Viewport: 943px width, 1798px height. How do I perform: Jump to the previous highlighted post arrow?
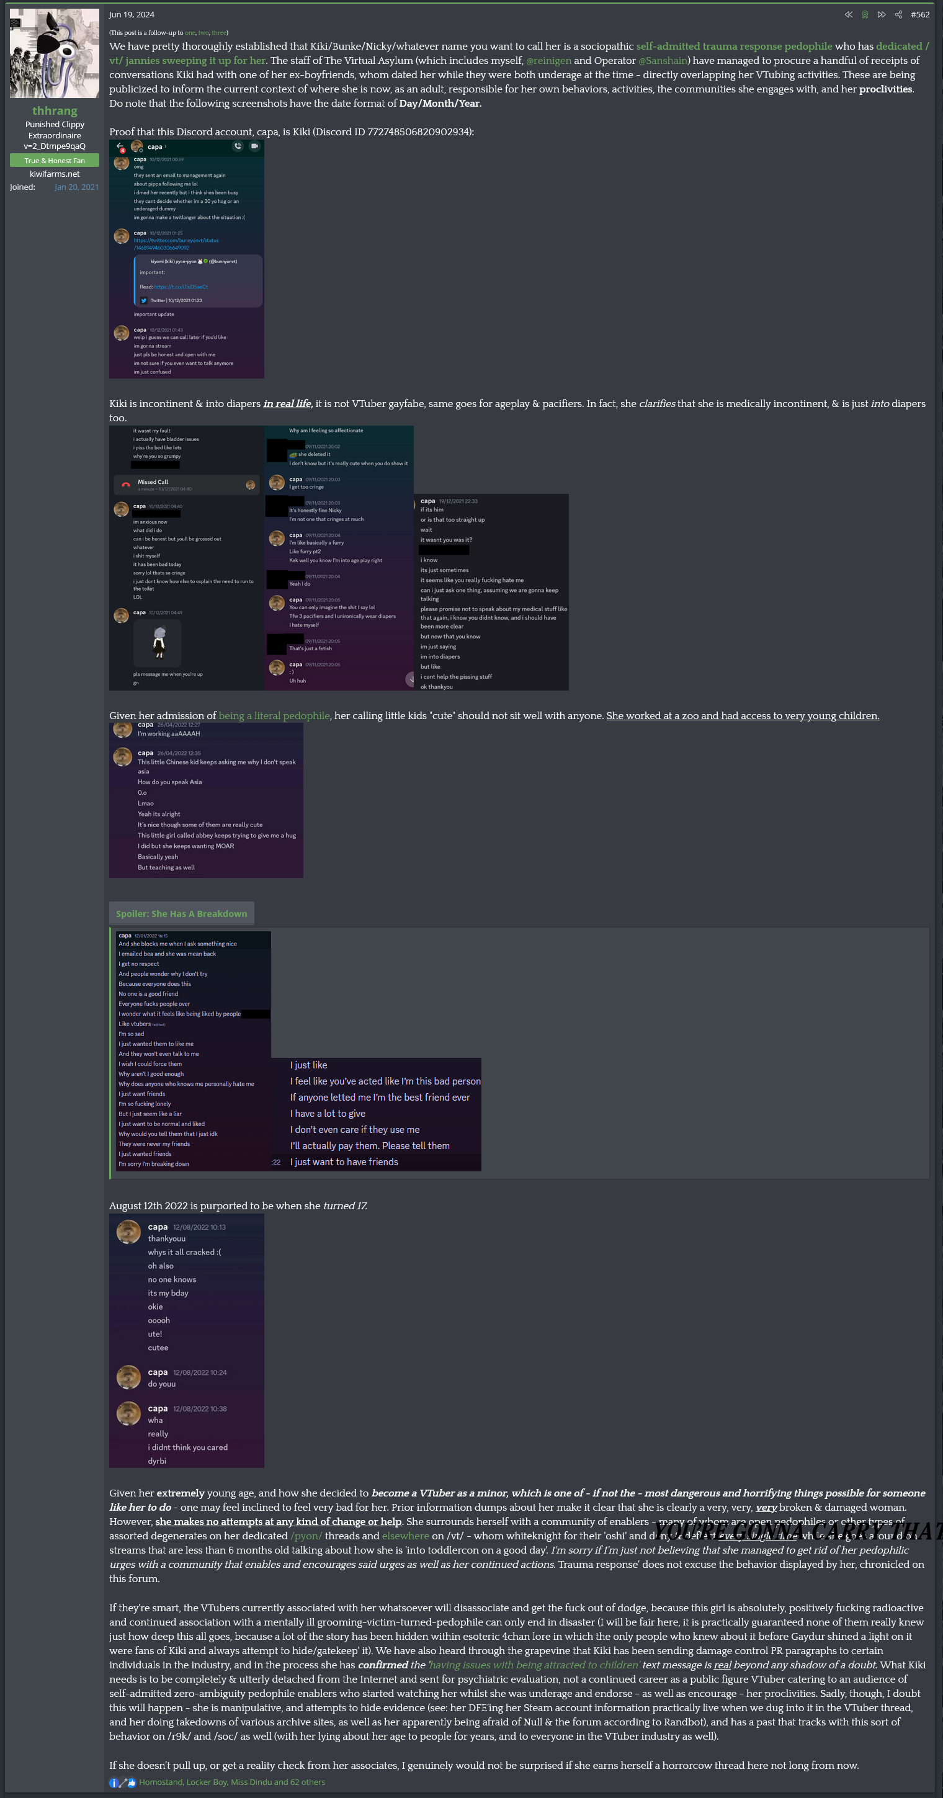click(849, 15)
